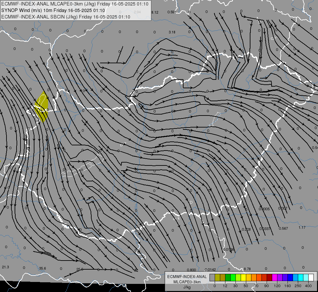Click the grid value 8.78
The width and height of the screenshot is (318, 292).
pos(247,269)
